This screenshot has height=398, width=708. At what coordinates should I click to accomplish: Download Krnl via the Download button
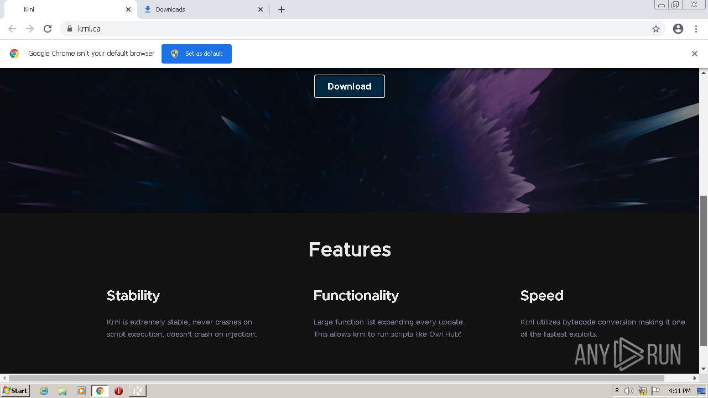[350, 86]
